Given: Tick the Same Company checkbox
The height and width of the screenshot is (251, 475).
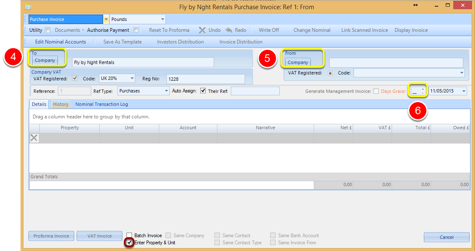Looking at the screenshot, I should click(x=168, y=235).
